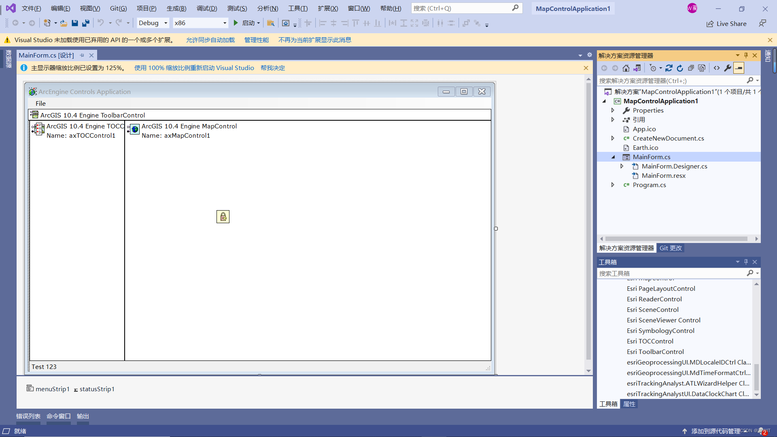Click the Visual Studio search box
Screen dimensions: 777x437
tap(467, 8)
